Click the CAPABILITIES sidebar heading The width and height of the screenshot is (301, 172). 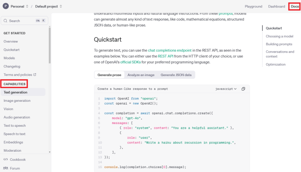14,84
